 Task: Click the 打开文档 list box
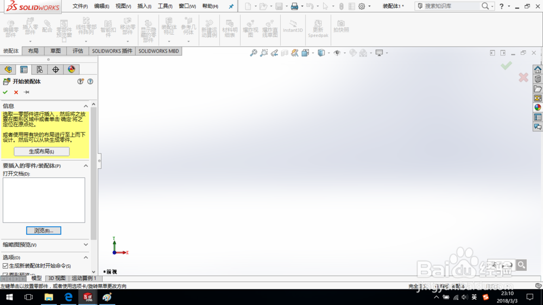pyautogui.click(x=43, y=200)
